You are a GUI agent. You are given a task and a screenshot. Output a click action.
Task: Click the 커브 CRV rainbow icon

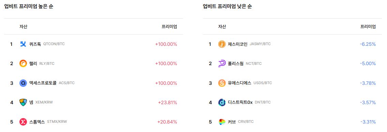coord(222,122)
